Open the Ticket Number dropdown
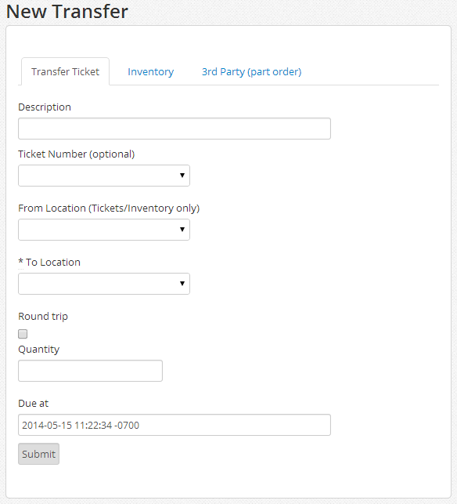Screen dimensions: 457x504 [x=104, y=176]
